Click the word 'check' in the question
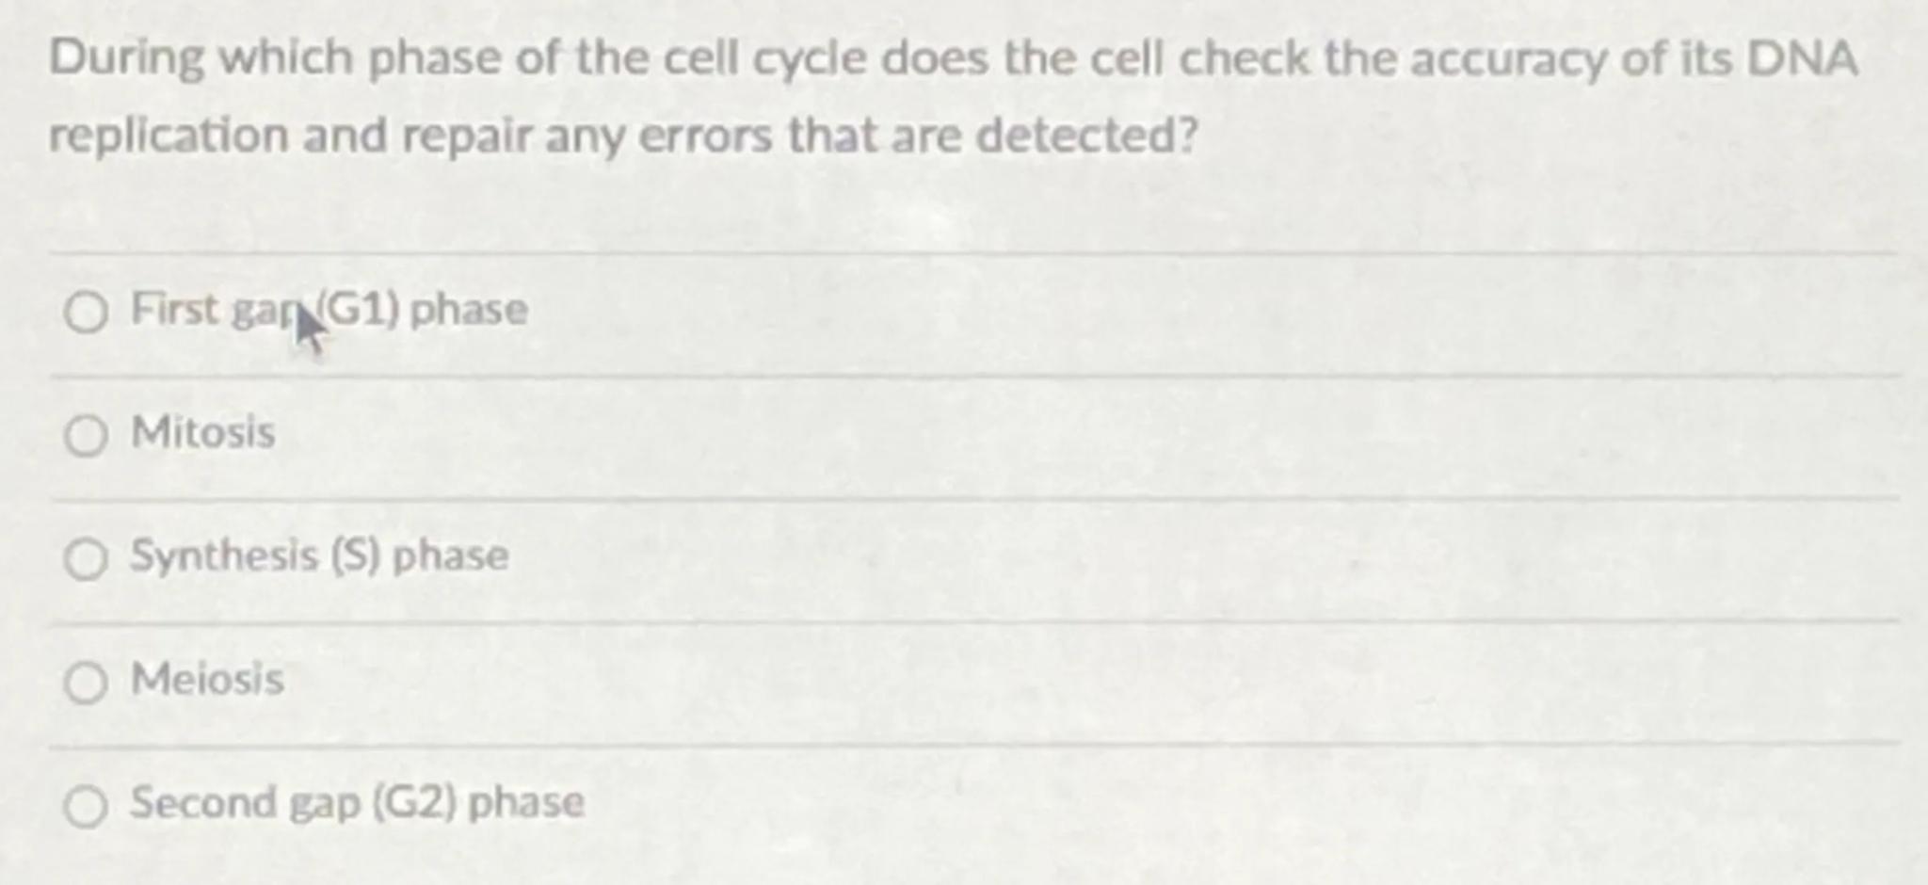This screenshot has width=1928, height=885. pos(1244,58)
